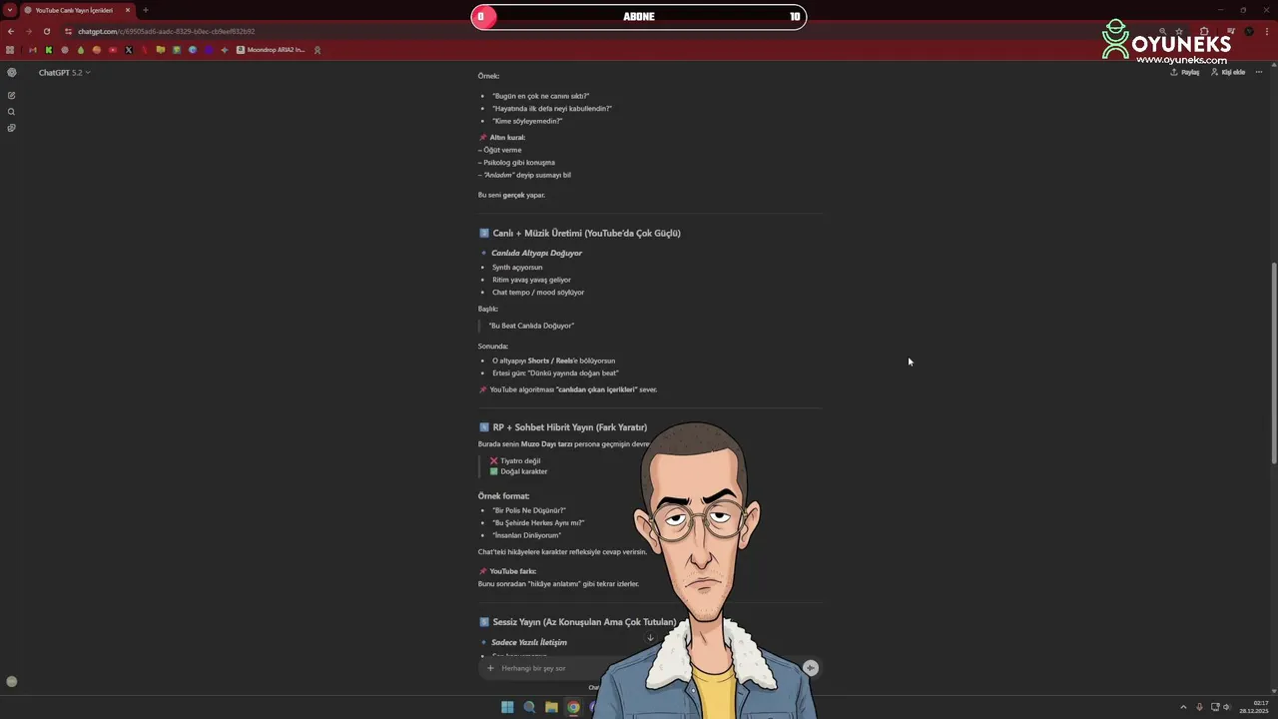Click the Kişi ekle button
The height and width of the screenshot is (719, 1278).
(1228, 72)
